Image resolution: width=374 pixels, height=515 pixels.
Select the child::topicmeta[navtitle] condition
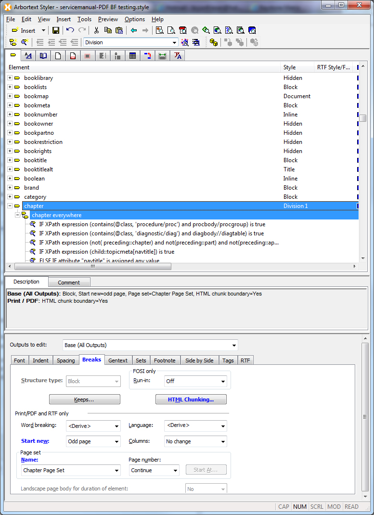[107, 252]
